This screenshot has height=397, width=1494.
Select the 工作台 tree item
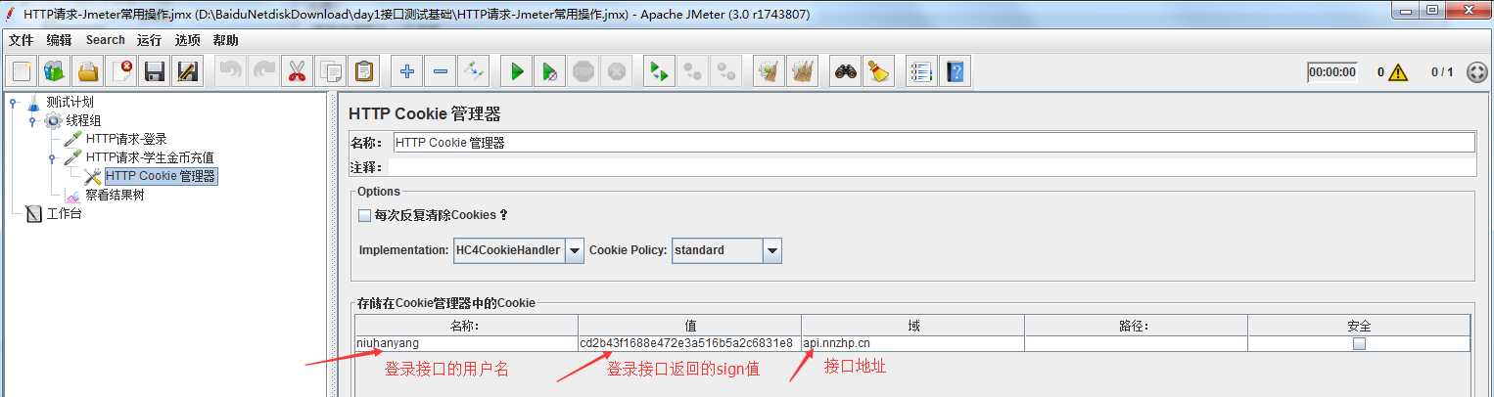tap(65, 213)
